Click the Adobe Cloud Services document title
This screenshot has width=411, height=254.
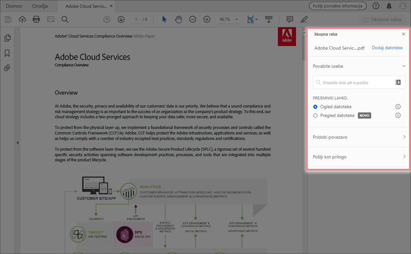93,57
